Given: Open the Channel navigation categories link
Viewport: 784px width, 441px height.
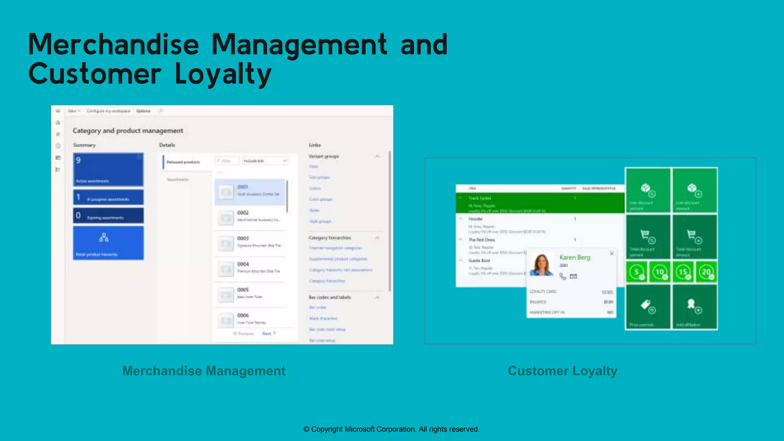Looking at the screenshot, I should tap(335, 248).
